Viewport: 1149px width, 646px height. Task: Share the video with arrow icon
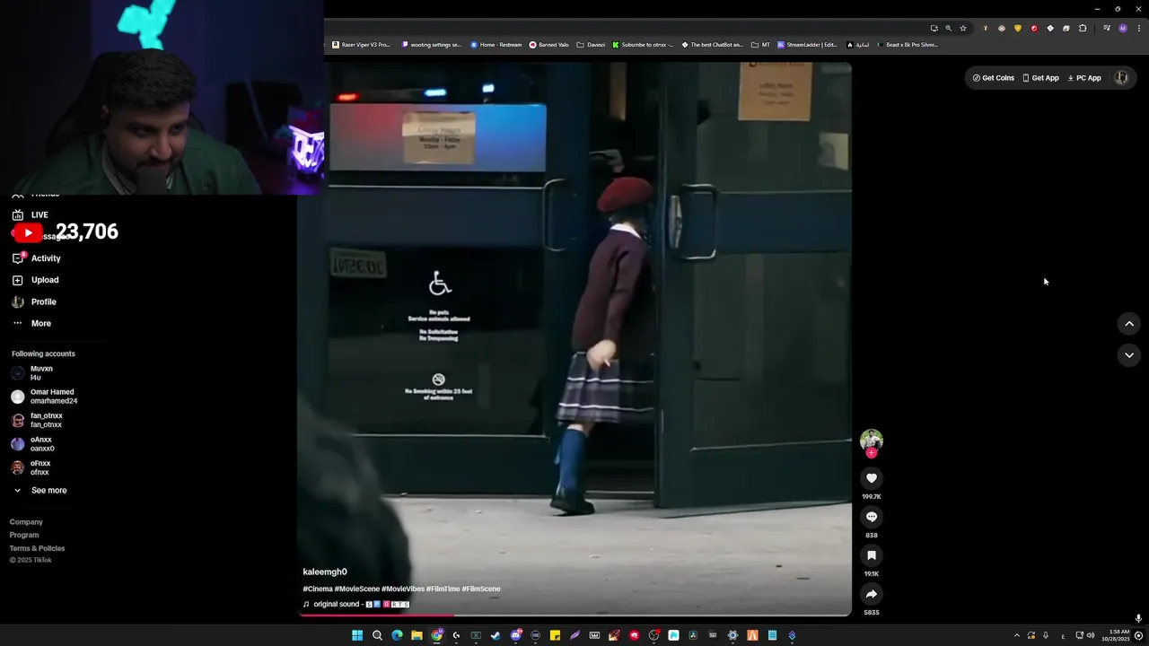tap(871, 594)
